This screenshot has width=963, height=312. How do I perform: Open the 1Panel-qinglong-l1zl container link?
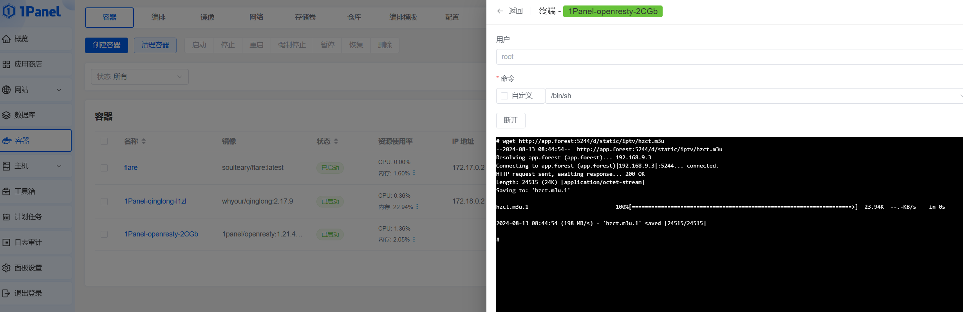pyautogui.click(x=155, y=201)
